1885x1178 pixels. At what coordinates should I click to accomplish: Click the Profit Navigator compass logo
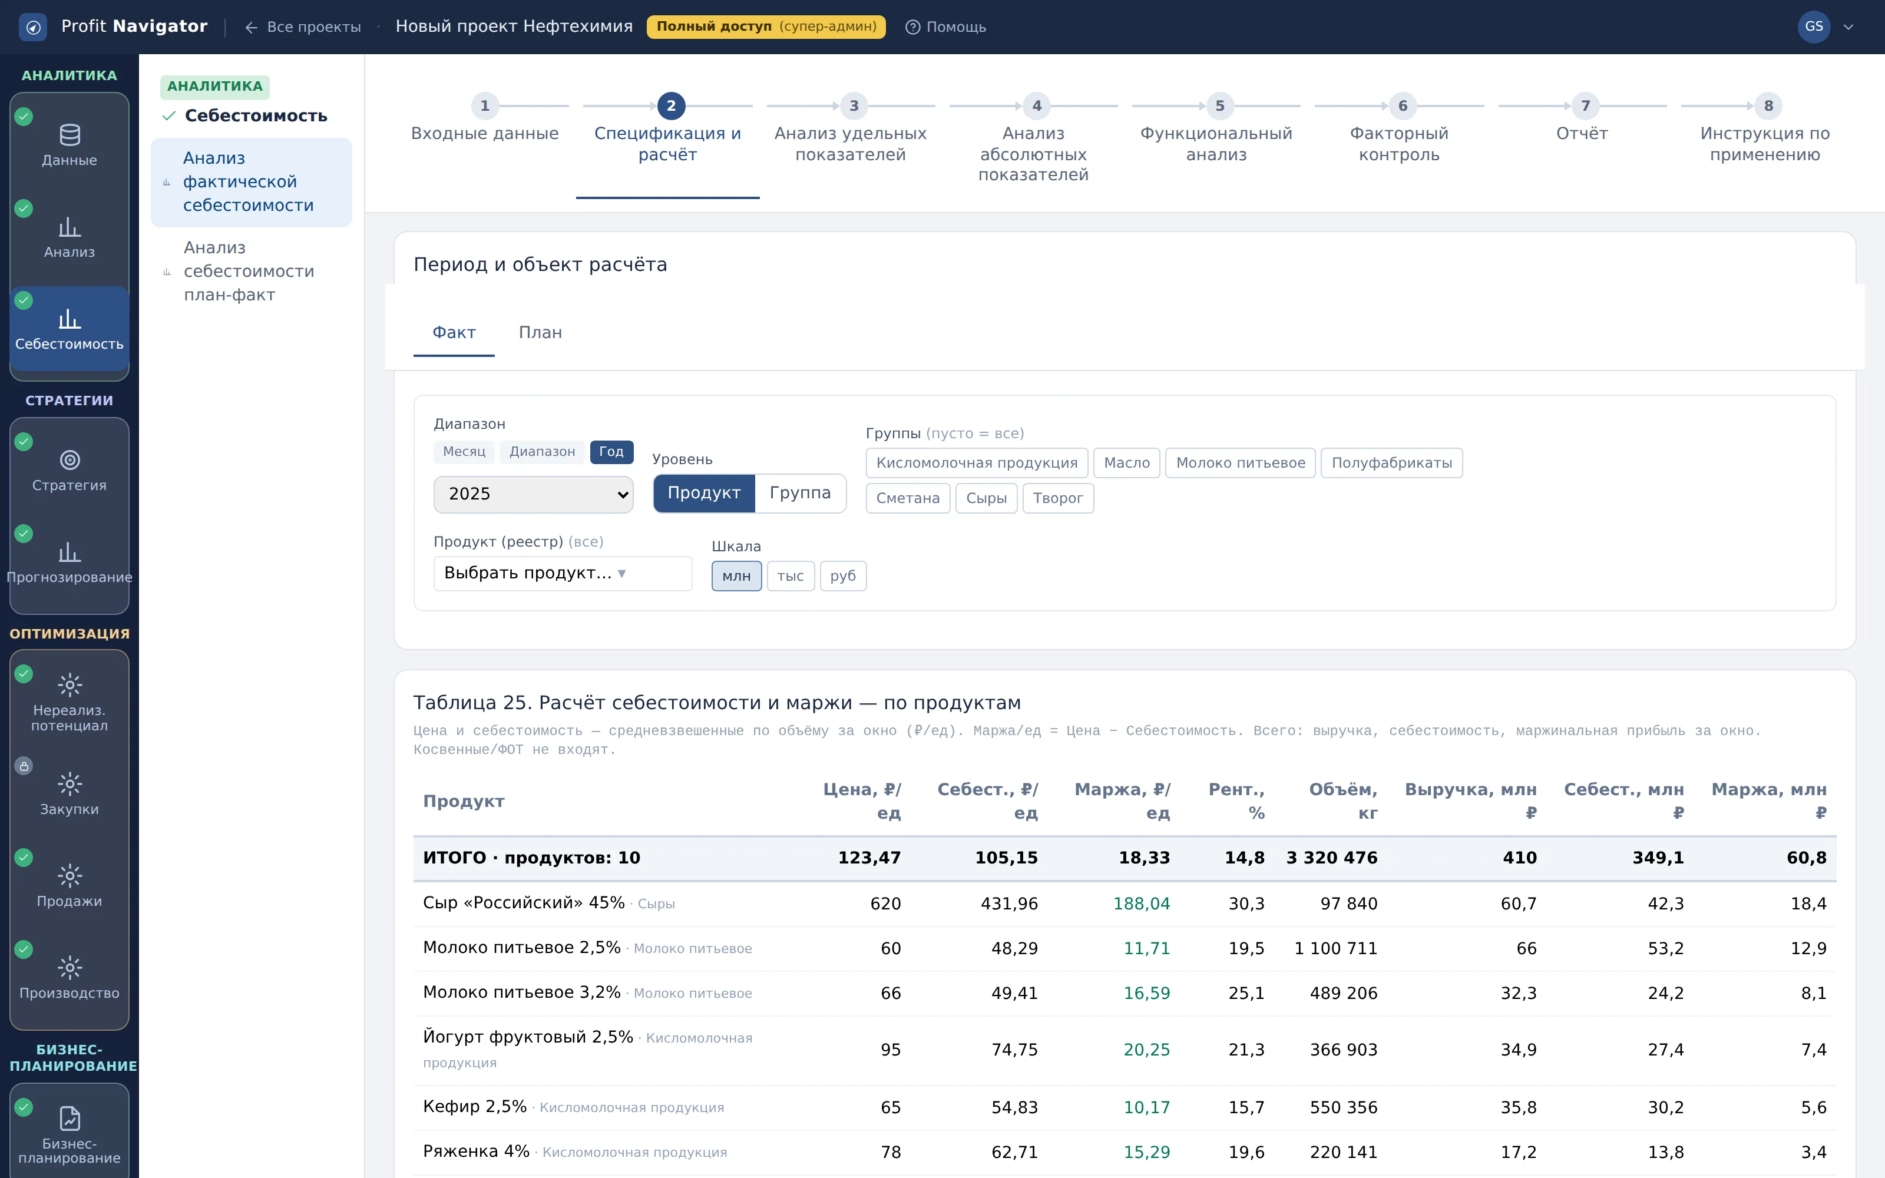coord(33,27)
